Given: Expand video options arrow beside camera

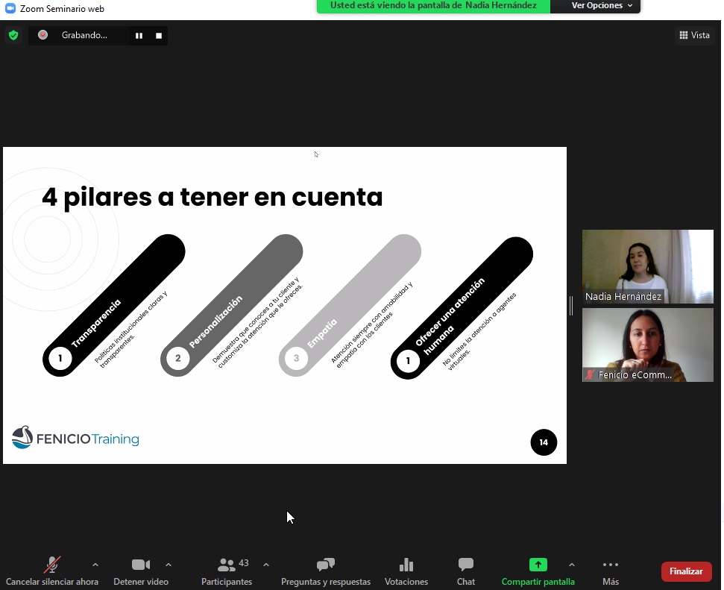Looking at the screenshot, I should pyautogui.click(x=169, y=565).
